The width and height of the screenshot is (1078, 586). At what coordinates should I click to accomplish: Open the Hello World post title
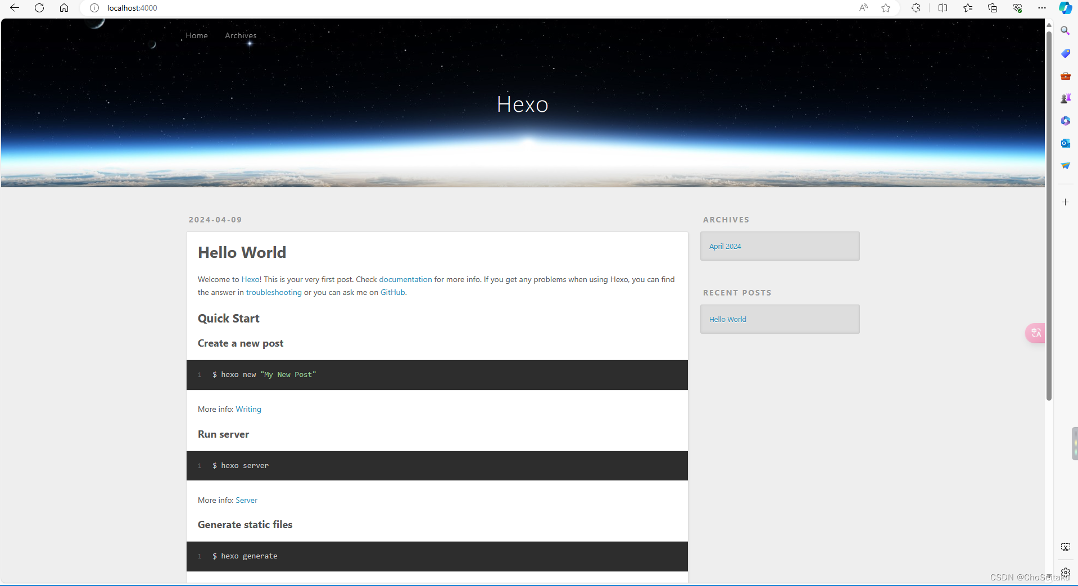[242, 253]
